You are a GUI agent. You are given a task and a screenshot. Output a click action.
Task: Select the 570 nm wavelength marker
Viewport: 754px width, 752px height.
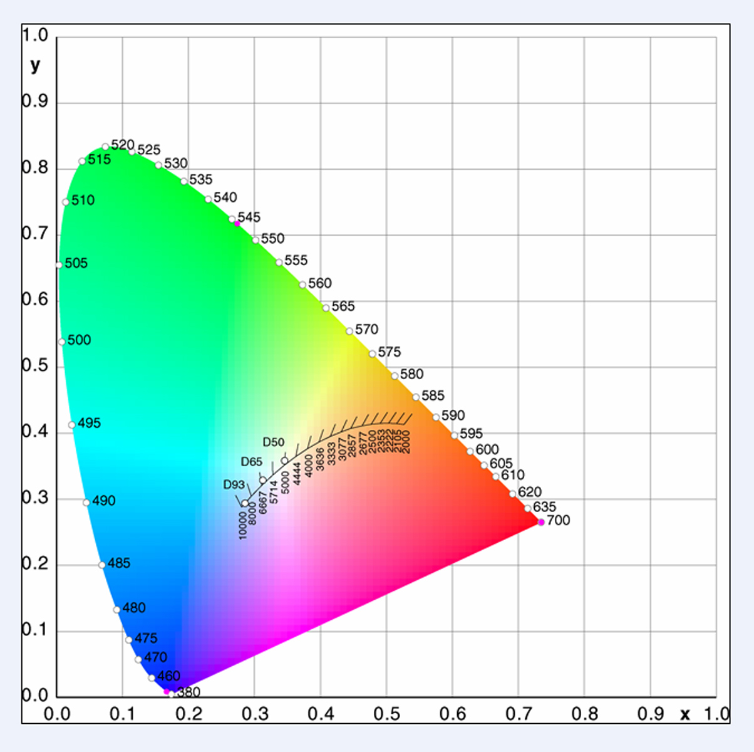(349, 331)
